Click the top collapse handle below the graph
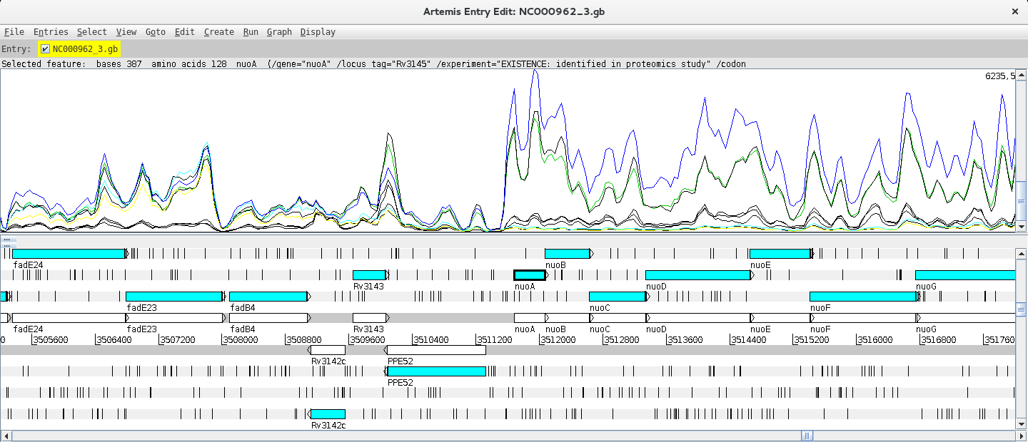Screen dimensions: 1028x442 tap(6, 240)
